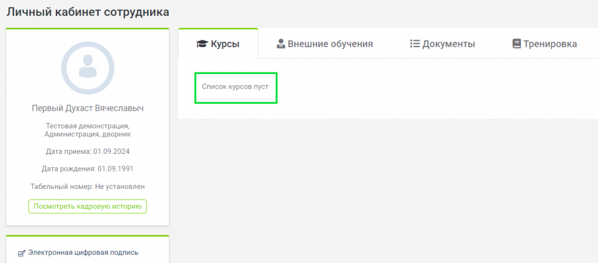Click the Личный кабинет сотрудника heading

point(88,12)
